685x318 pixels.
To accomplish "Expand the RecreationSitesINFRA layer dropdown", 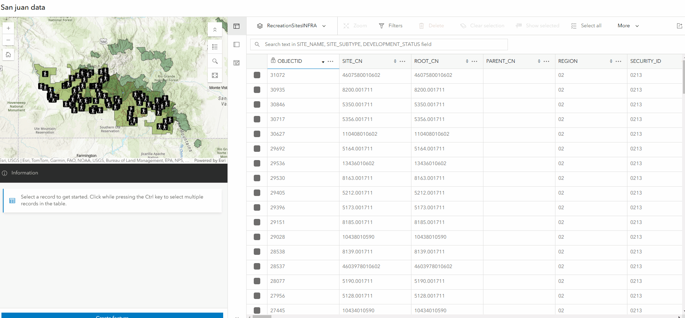I will [x=292, y=26].
